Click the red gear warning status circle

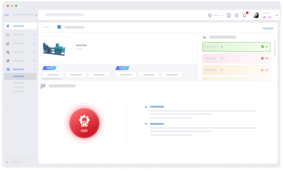(x=84, y=123)
